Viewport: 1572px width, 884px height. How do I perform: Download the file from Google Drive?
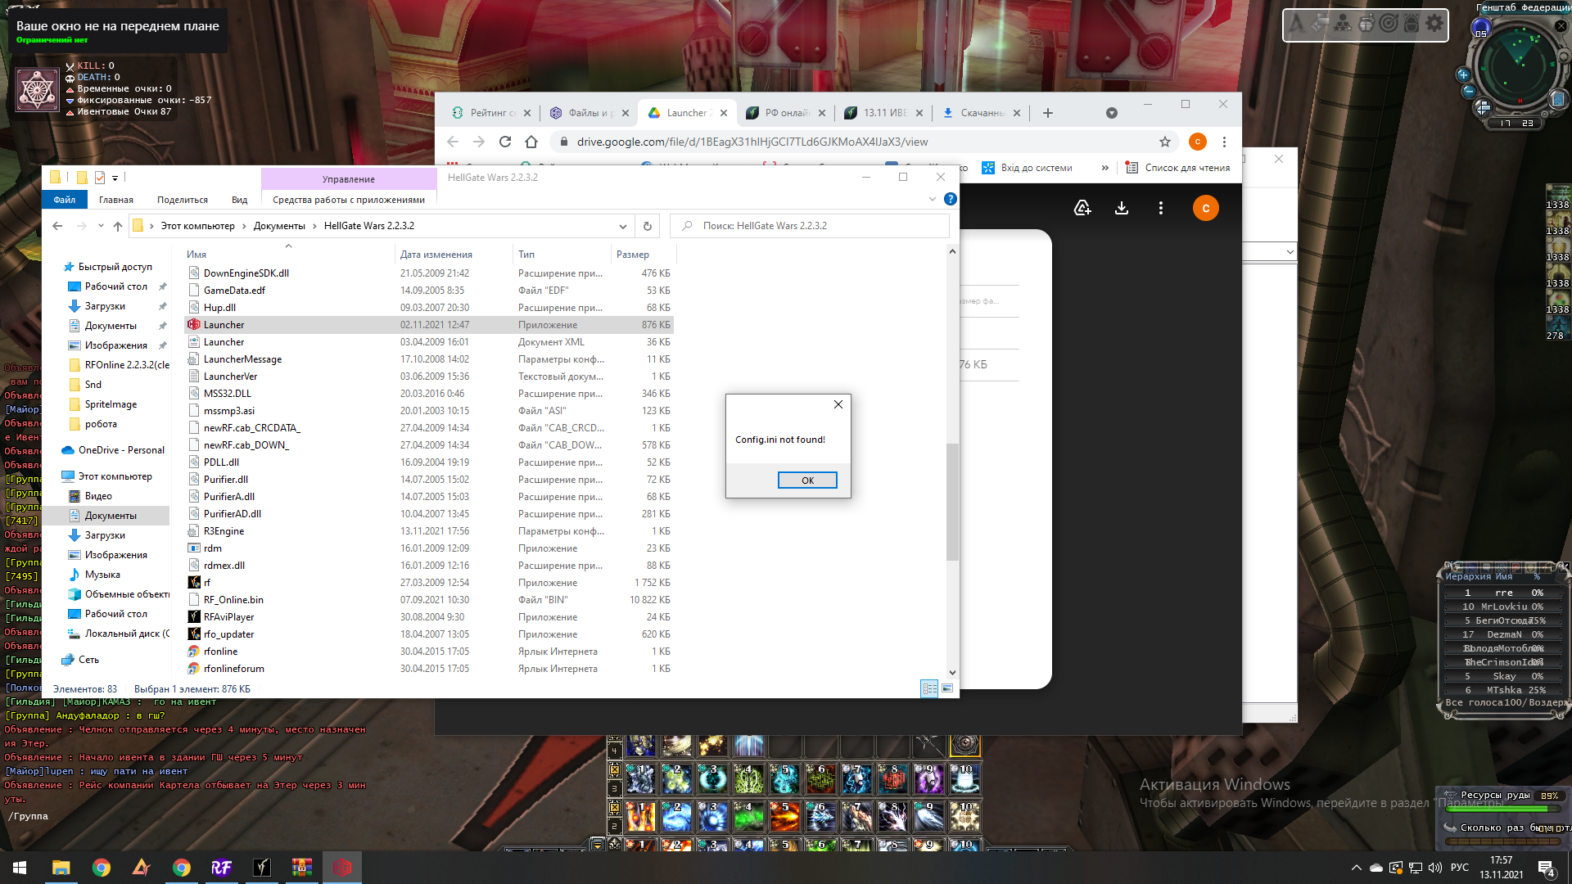[x=1122, y=208]
